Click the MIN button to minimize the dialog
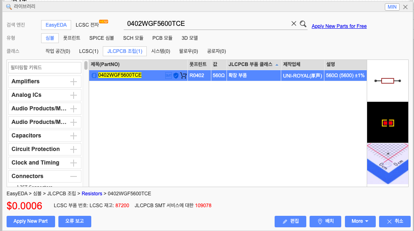 (392, 7)
